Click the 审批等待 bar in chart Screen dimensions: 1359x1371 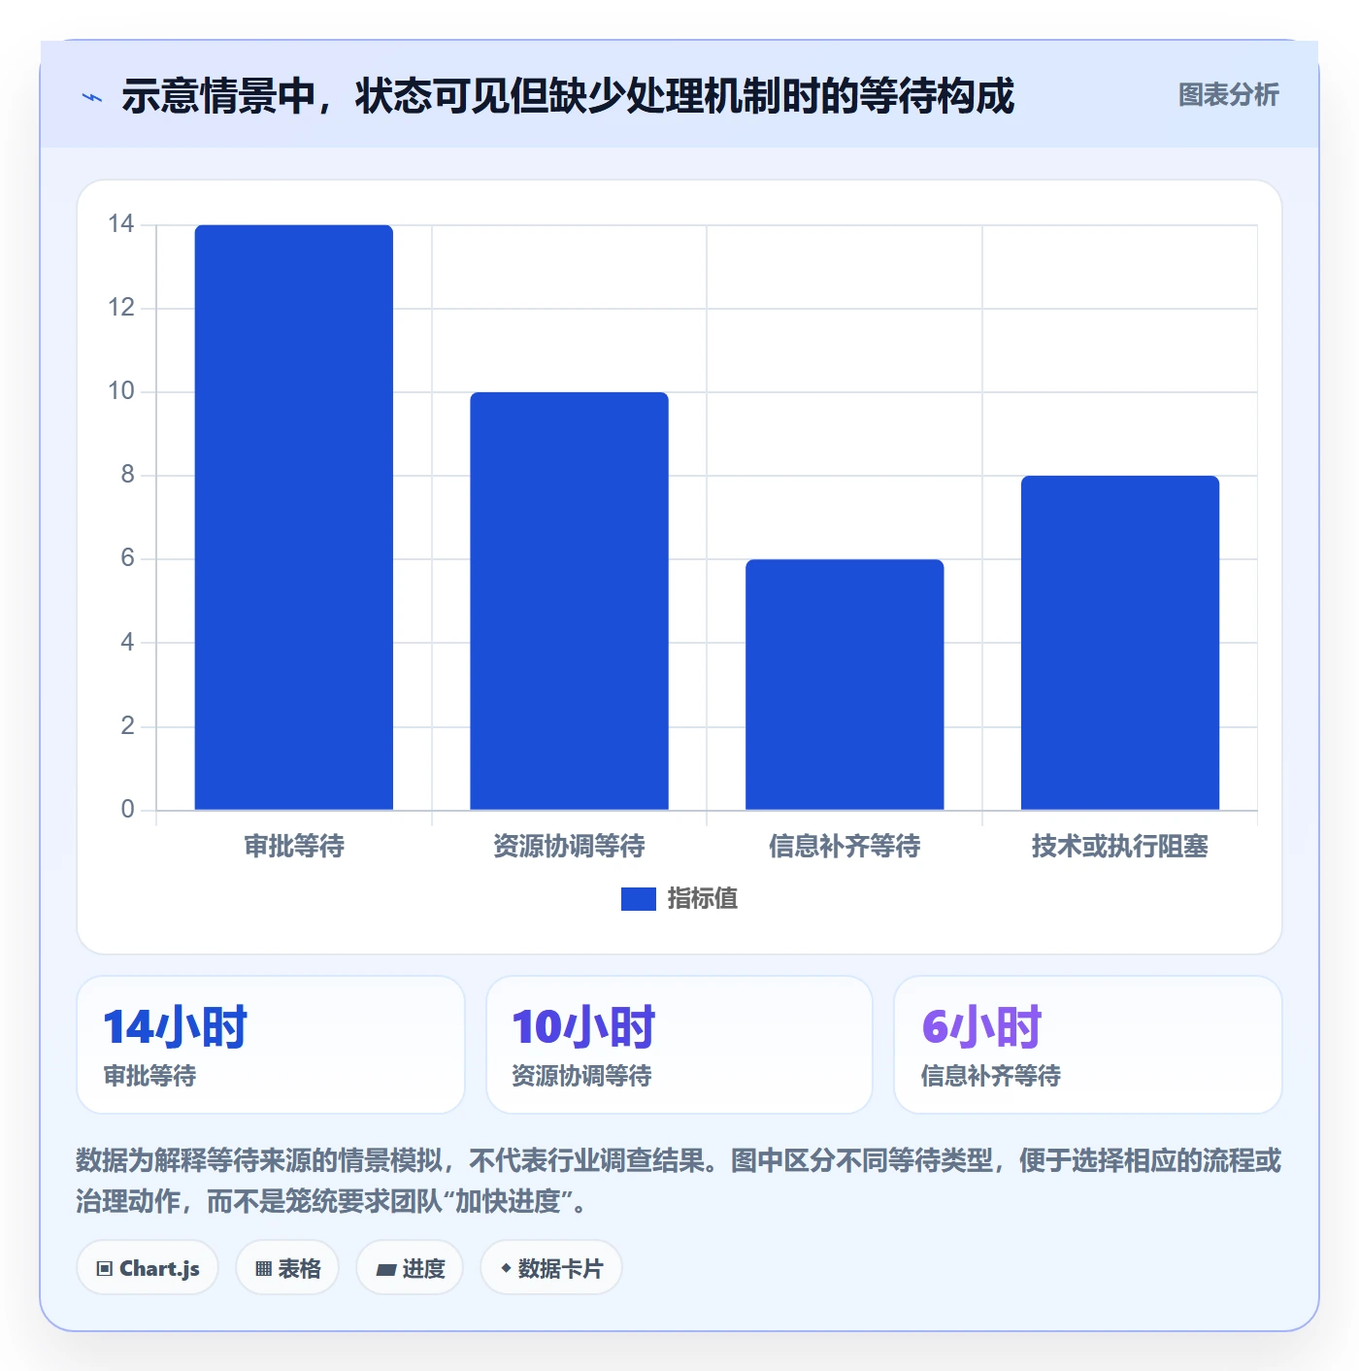coord(294,518)
